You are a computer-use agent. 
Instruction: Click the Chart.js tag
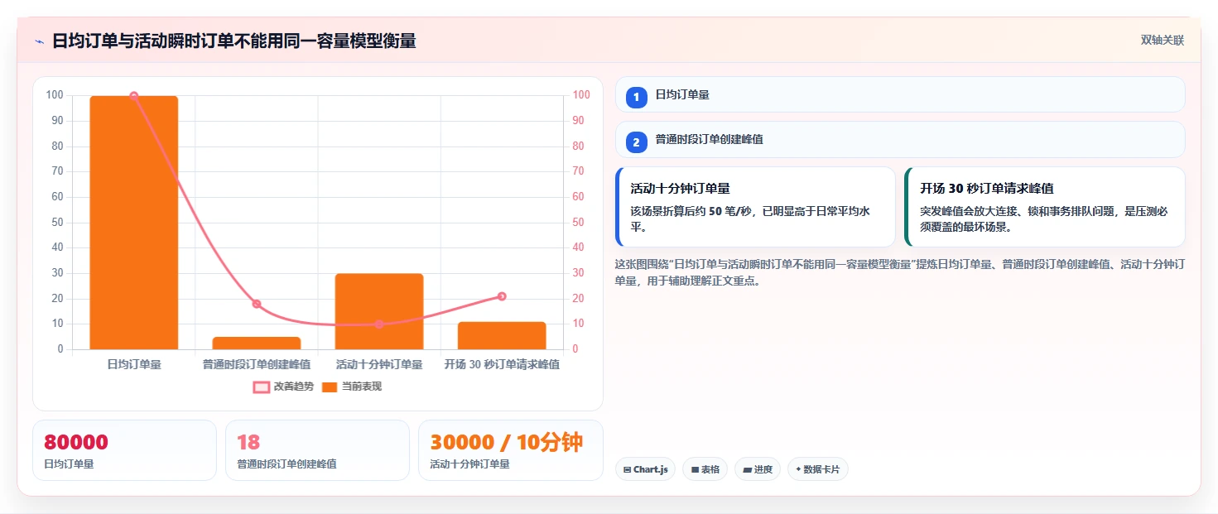pos(645,469)
